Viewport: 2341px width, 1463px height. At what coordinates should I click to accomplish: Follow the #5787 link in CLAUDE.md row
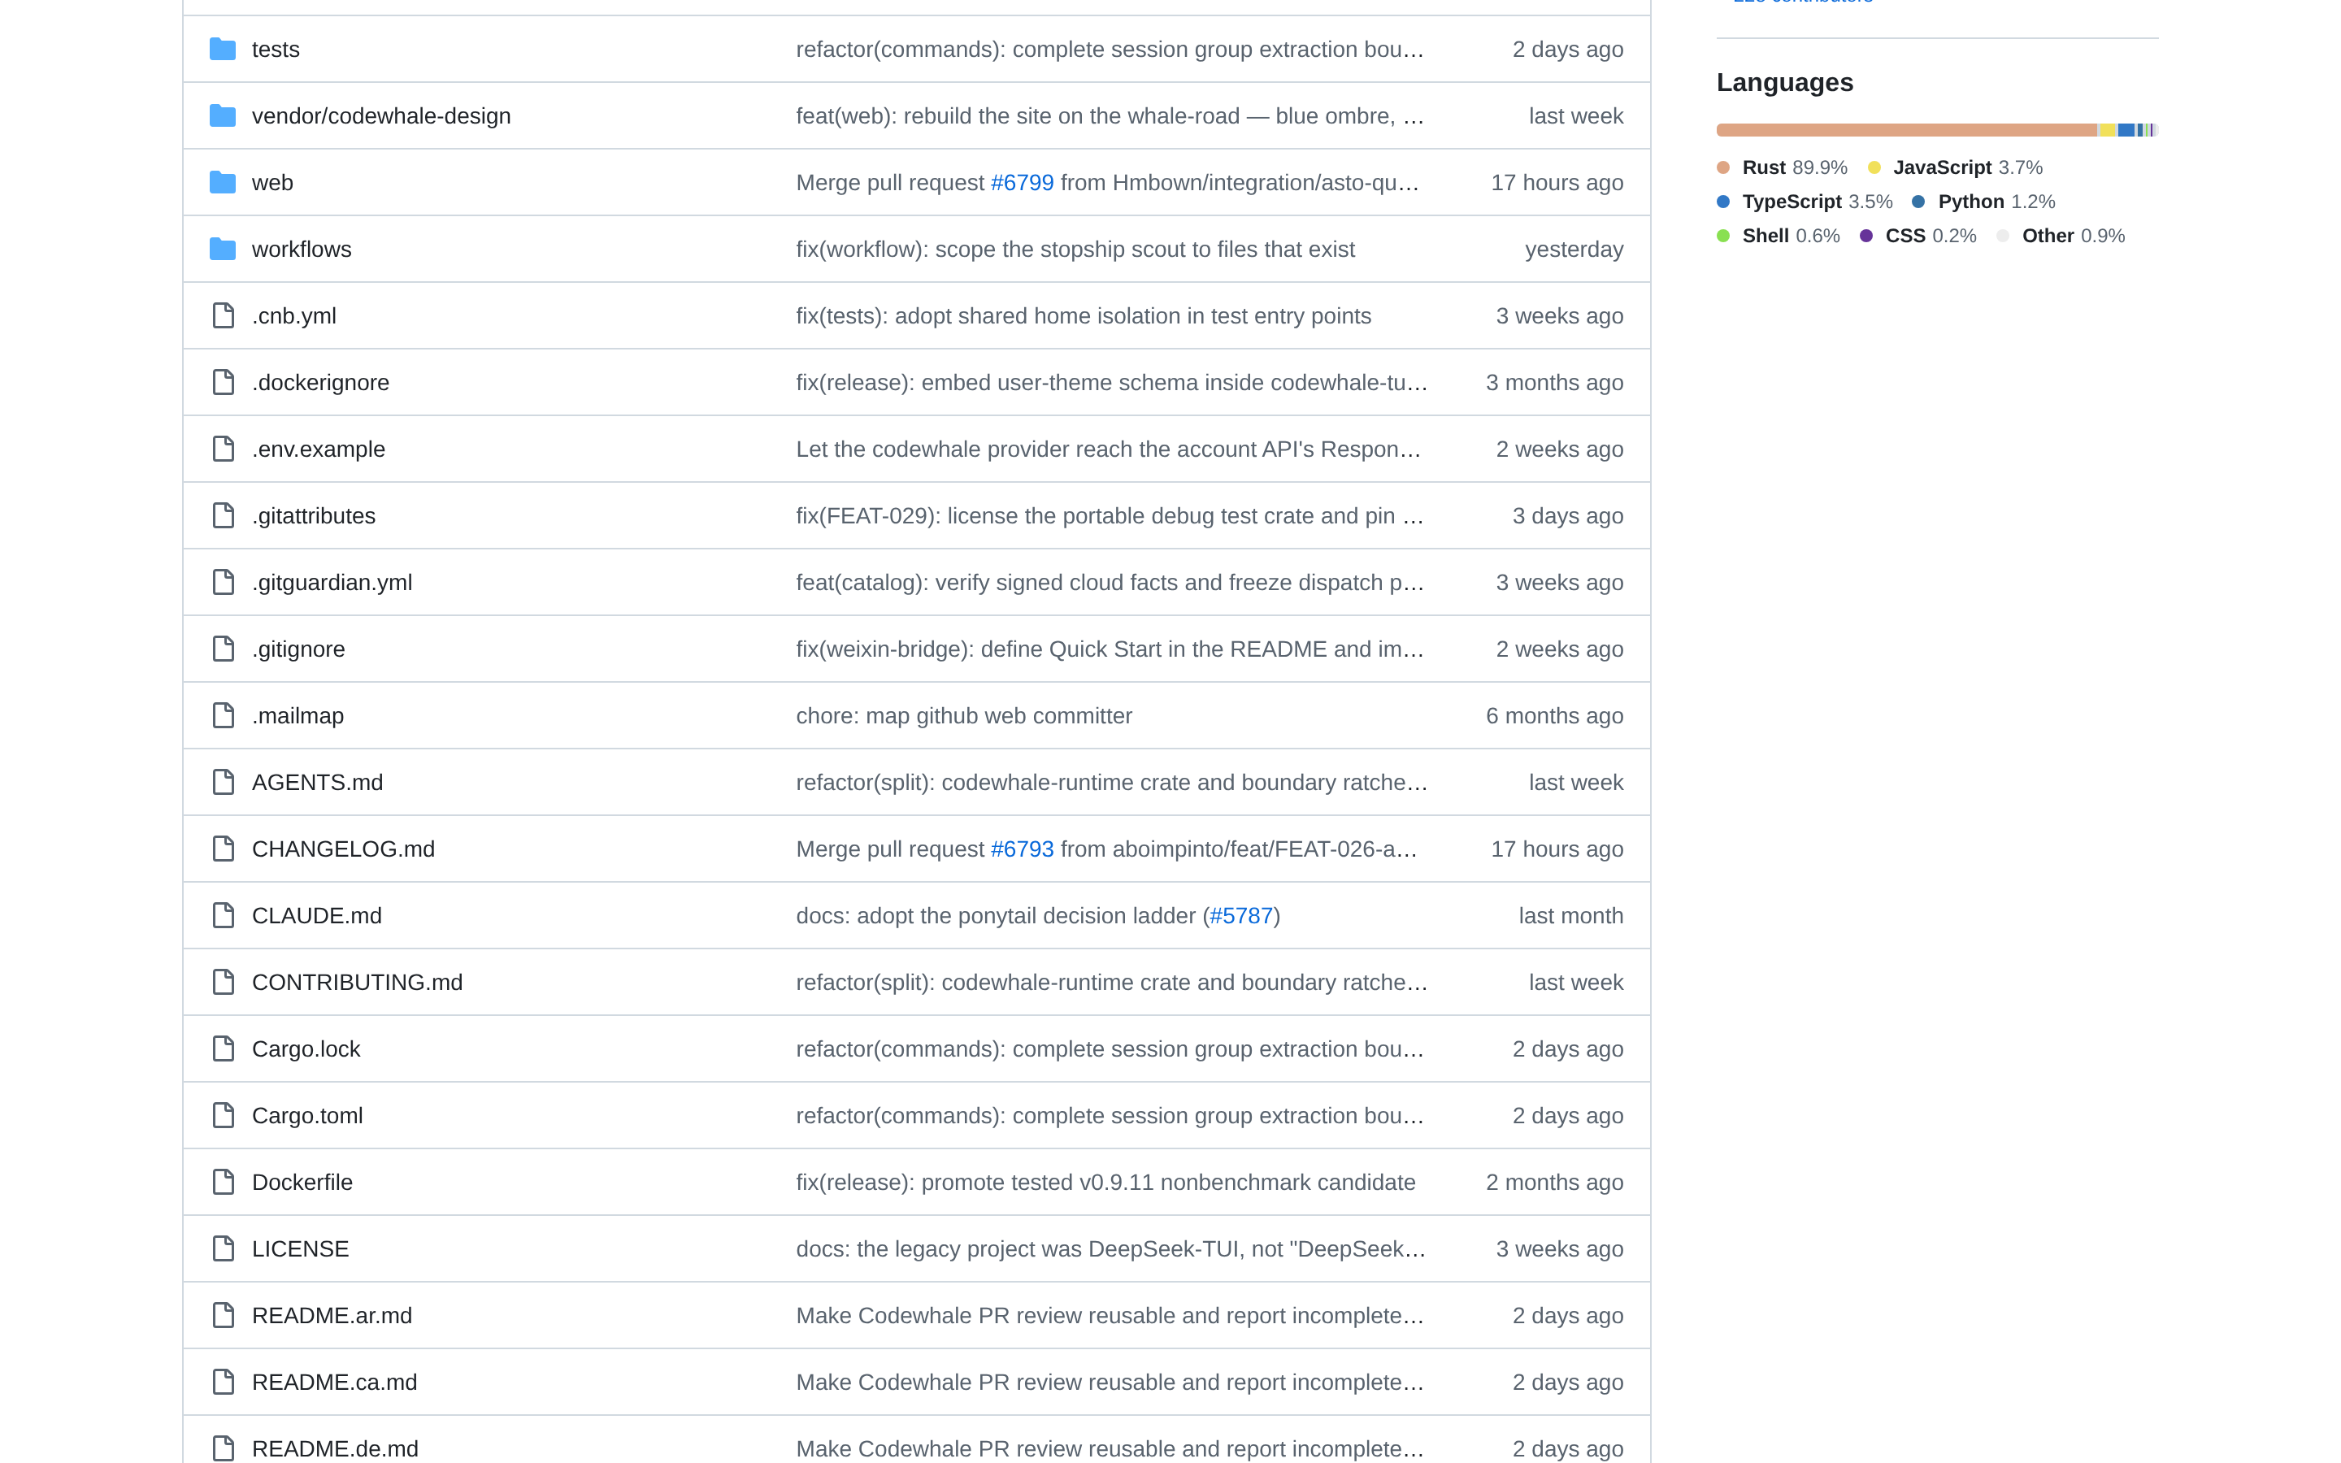click(1241, 915)
